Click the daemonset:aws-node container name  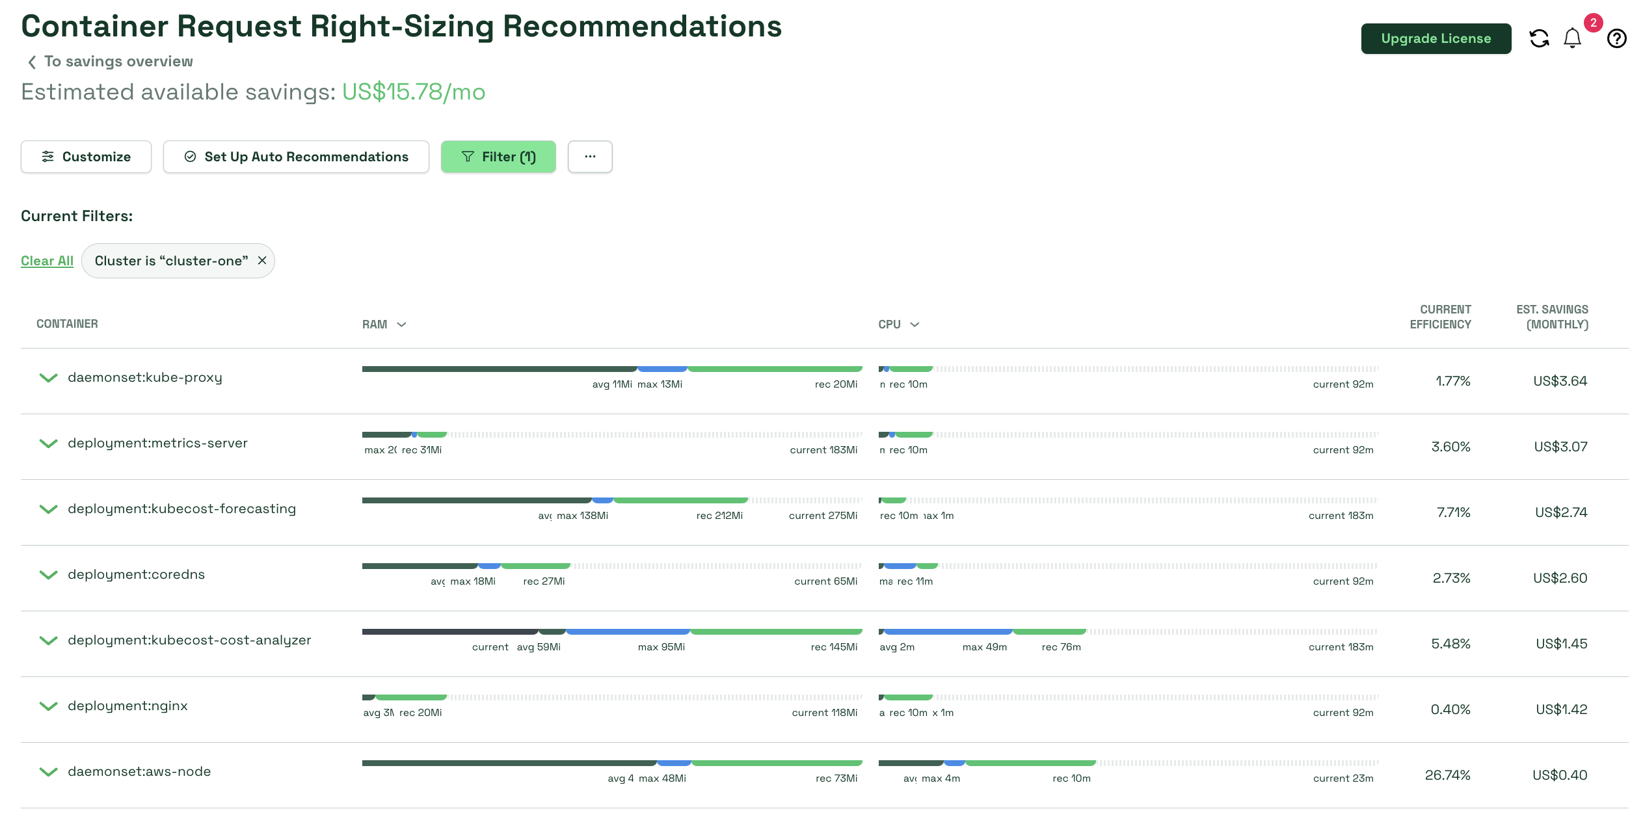(x=139, y=772)
